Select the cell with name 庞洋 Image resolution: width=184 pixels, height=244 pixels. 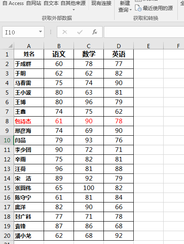[29, 207]
